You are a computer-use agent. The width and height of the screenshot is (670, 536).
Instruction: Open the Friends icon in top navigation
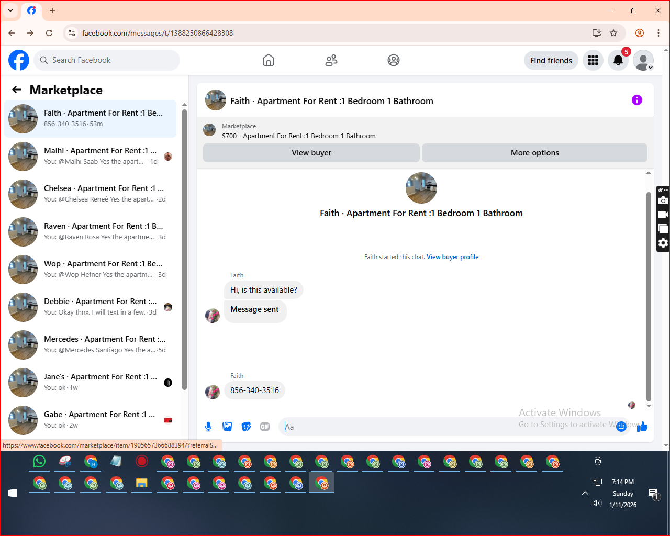tap(331, 60)
